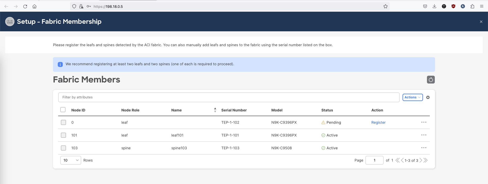Open more options for the Pending leaf row
The image size is (488, 184).
coord(424,122)
